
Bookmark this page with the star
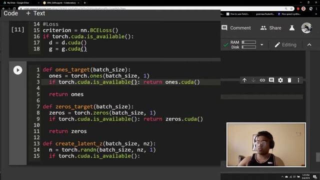(291, 8)
